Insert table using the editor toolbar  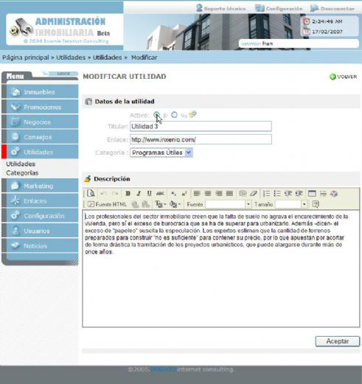point(312,194)
